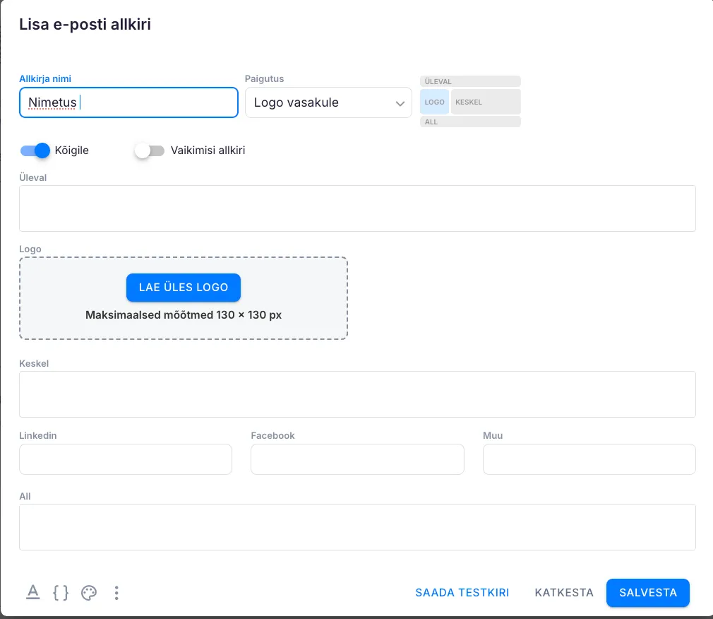Click SAADA TESTKIRI to send test
This screenshot has height=619, width=713.
click(x=462, y=593)
